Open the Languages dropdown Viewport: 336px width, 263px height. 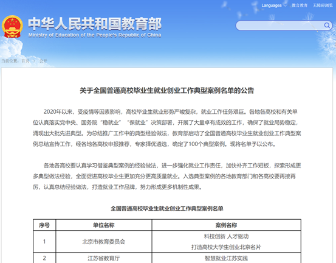[x=273, y=5]
